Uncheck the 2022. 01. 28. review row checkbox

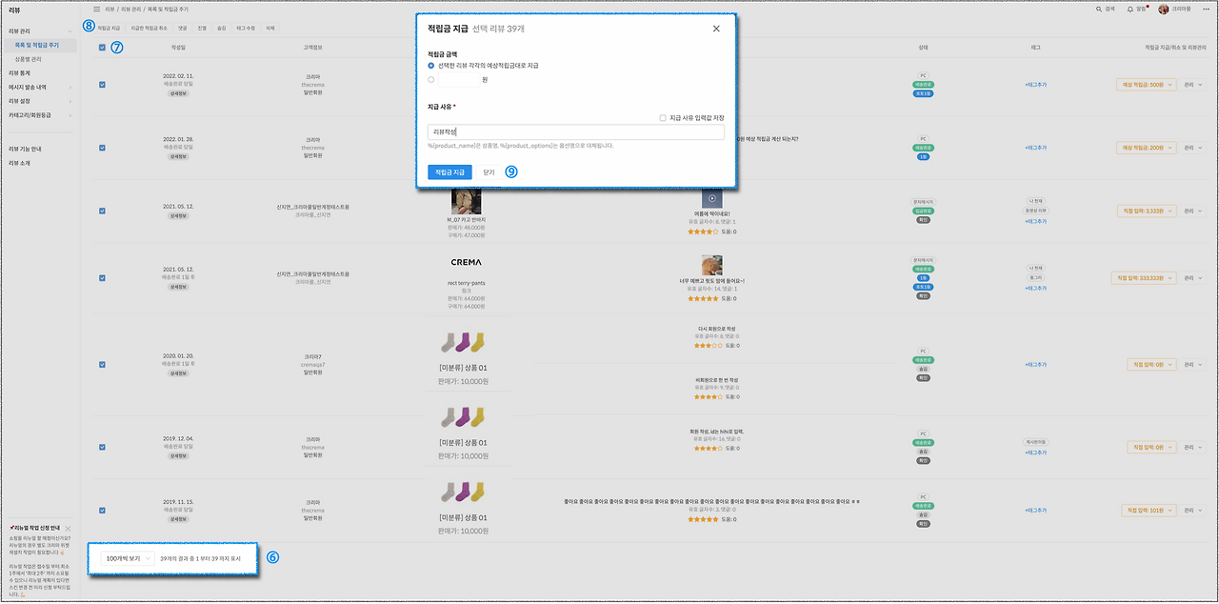pos(102,148)
